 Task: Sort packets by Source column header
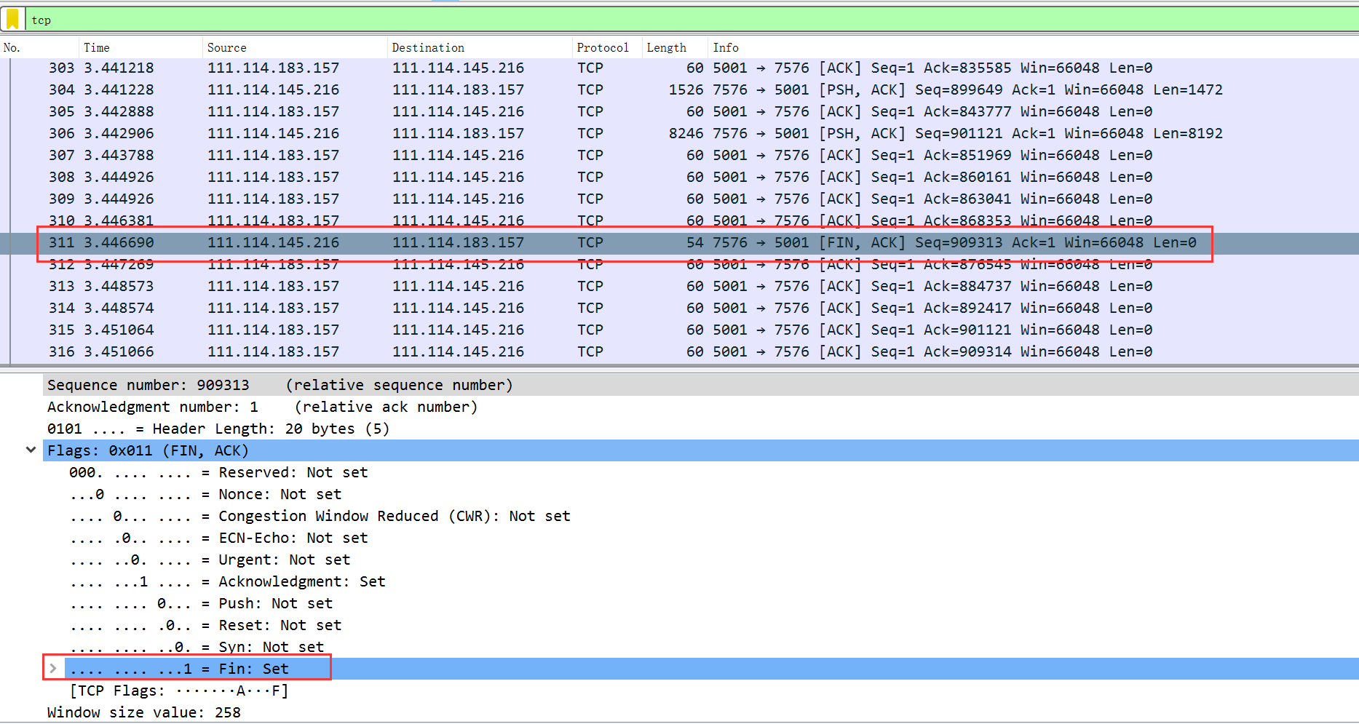pos(226,48)
